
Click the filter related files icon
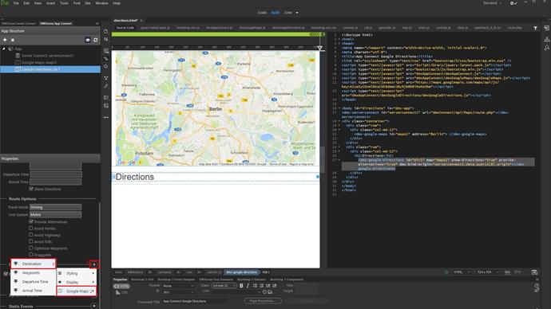[535, 28]
